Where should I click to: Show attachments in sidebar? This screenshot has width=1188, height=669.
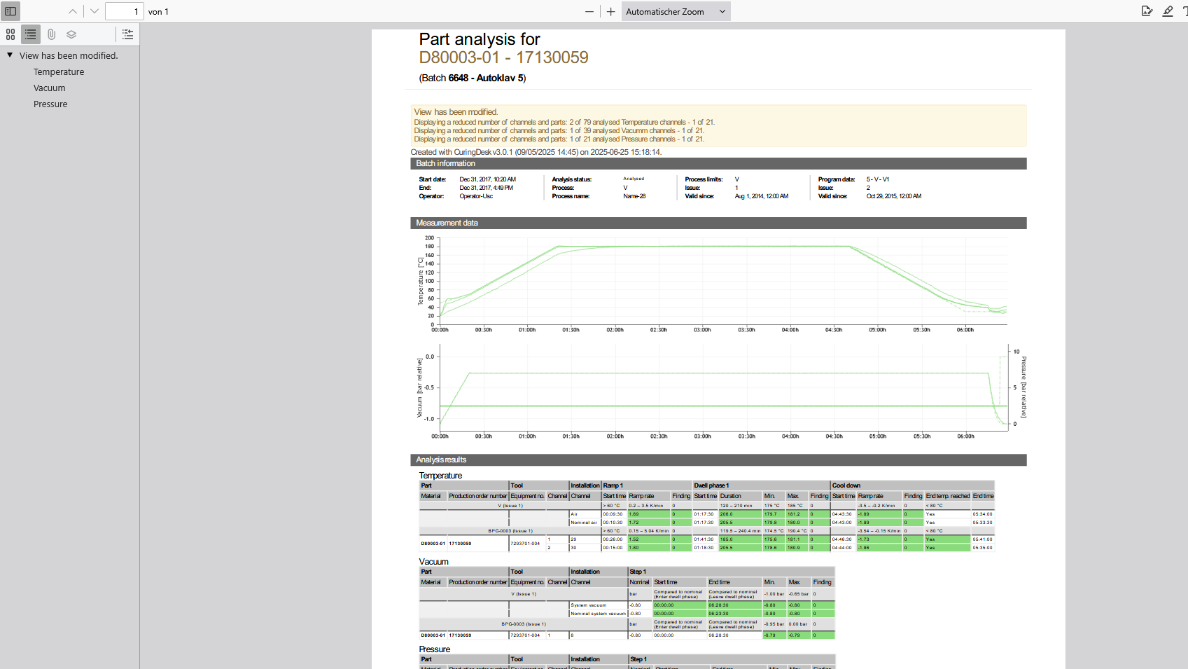point(51,34)
